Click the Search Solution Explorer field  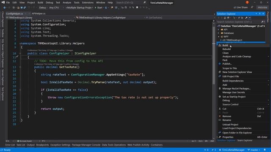point(241,22)
